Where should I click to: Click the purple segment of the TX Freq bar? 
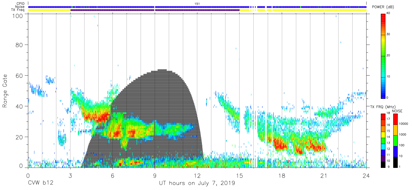155,10
